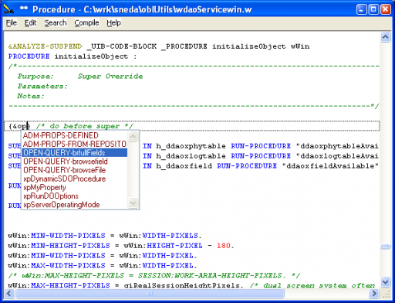Click the editor vertical scroll-up arrow
This screenshot has height=303, width=395.
pos(385,37)
